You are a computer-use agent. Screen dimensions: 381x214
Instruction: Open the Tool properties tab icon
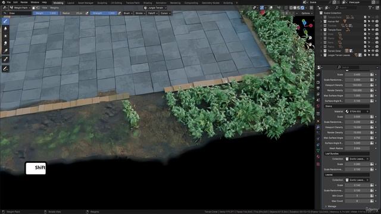tap(318, 75)
